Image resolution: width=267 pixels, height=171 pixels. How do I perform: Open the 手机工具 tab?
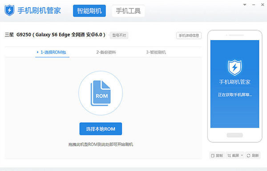click(128, 11)
